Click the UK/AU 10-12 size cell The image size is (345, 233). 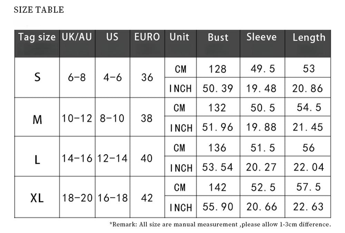coord(77,119)
